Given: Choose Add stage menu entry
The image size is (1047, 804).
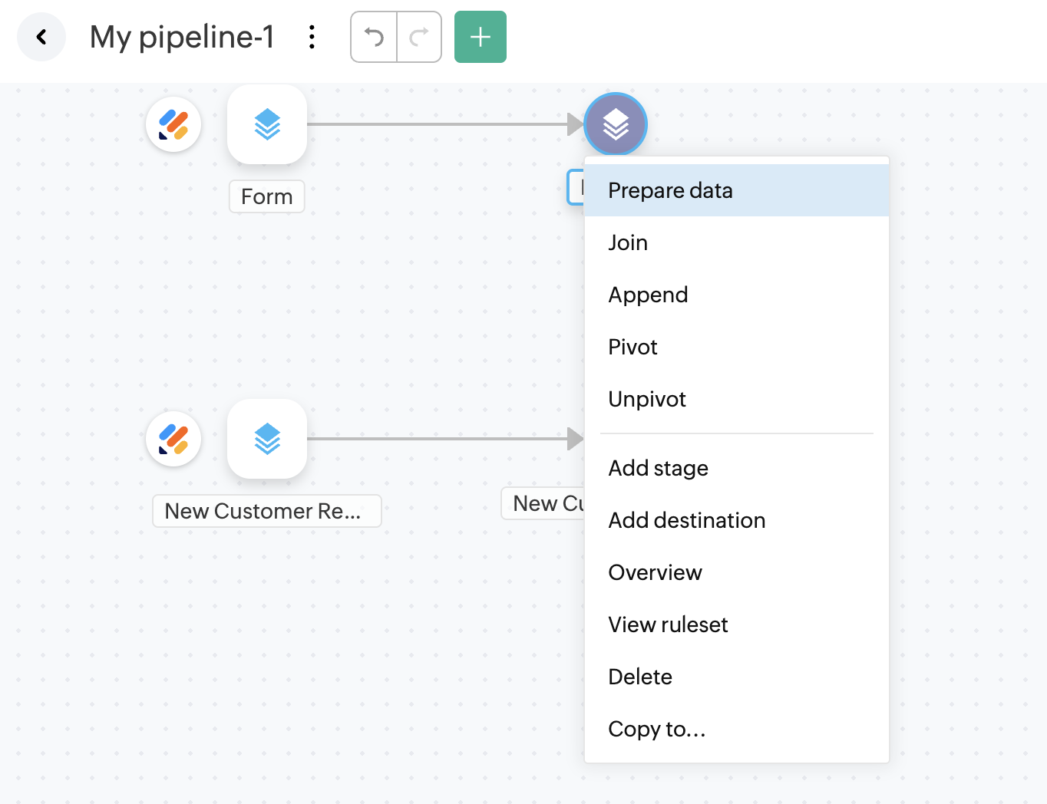Looking at the screenshot, I should (658, 468).
